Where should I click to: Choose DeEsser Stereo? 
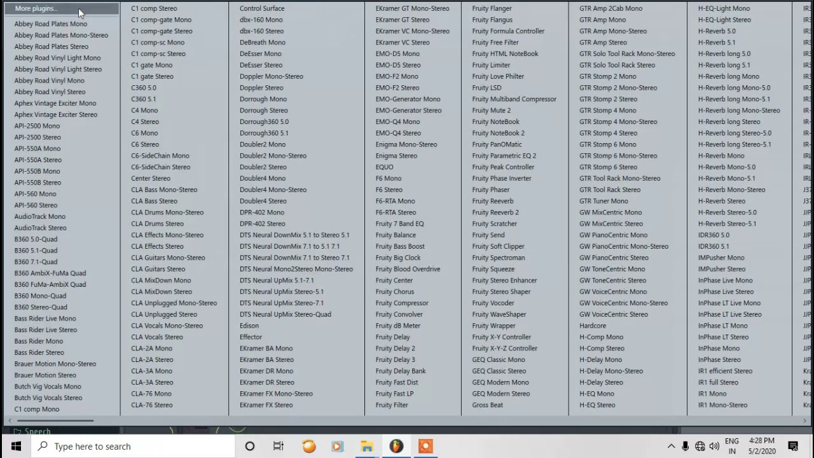(x=261, y=65)
